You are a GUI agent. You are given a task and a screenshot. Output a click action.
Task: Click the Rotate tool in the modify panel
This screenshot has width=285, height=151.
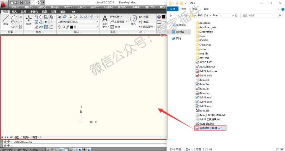pyautogui.click(x=41, y=17)
